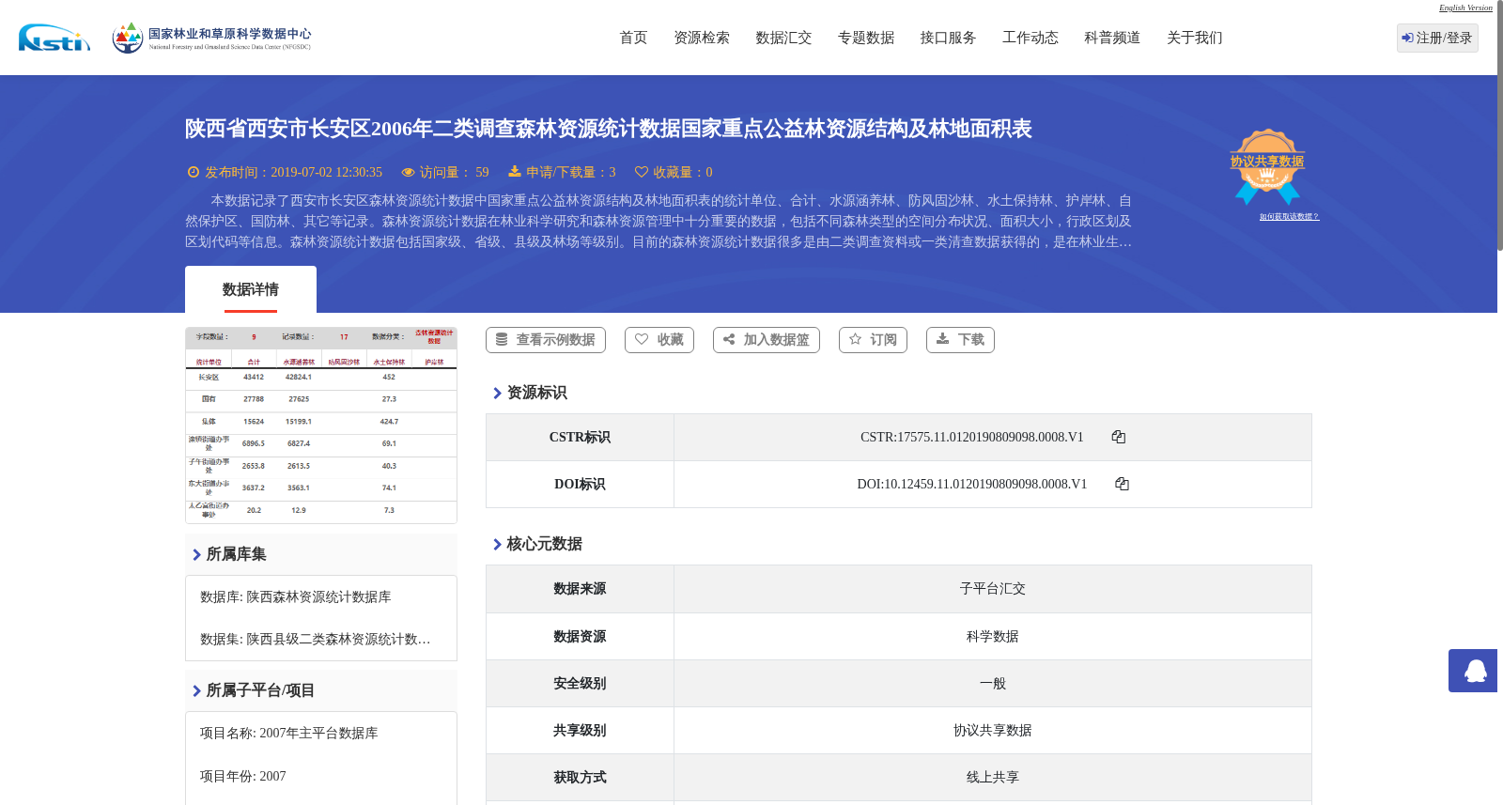The image size is (1503, 805).
Task: Click the 发布时间 clock icon
Action: (x=194, y=172)
